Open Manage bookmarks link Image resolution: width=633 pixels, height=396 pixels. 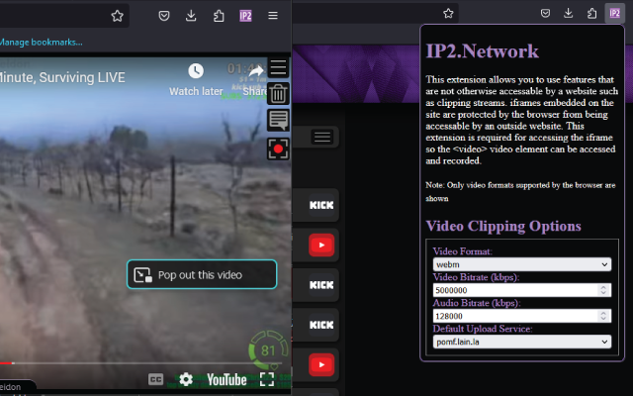[x=41, y=42]
